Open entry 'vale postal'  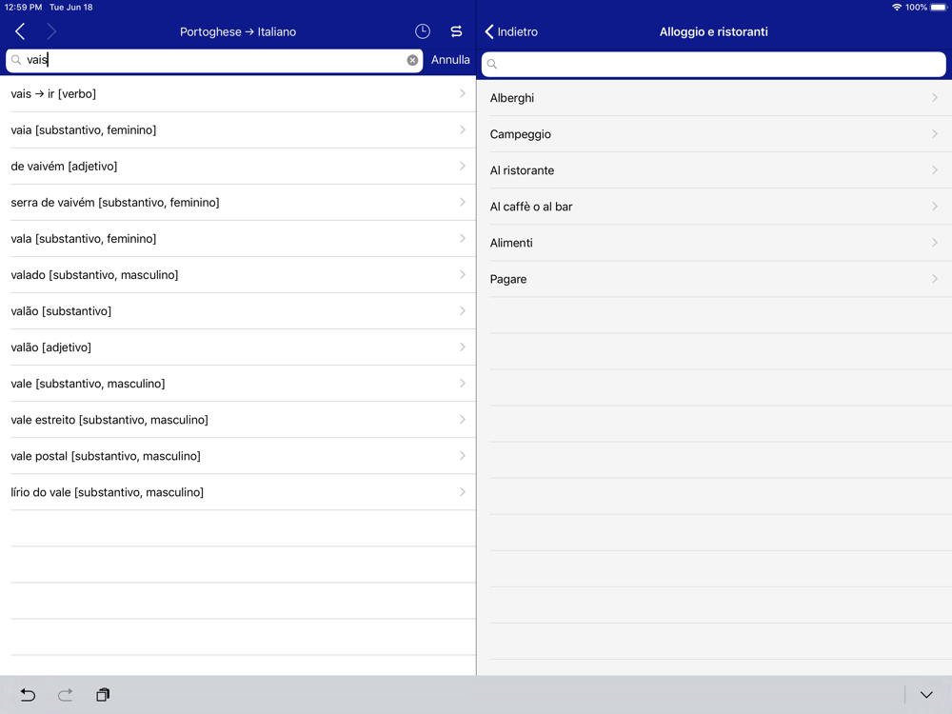pyautogui.click(x=238, y=456)
